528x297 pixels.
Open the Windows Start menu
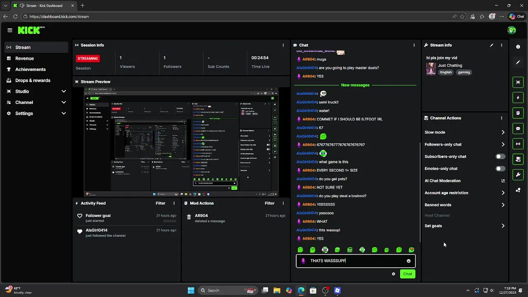(191, 290)
